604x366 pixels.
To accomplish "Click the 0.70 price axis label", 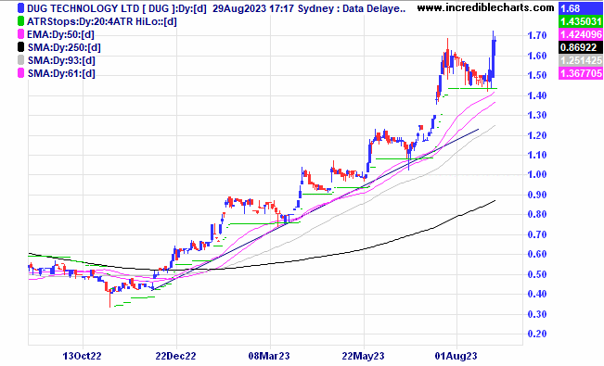I will pos(536,234).
